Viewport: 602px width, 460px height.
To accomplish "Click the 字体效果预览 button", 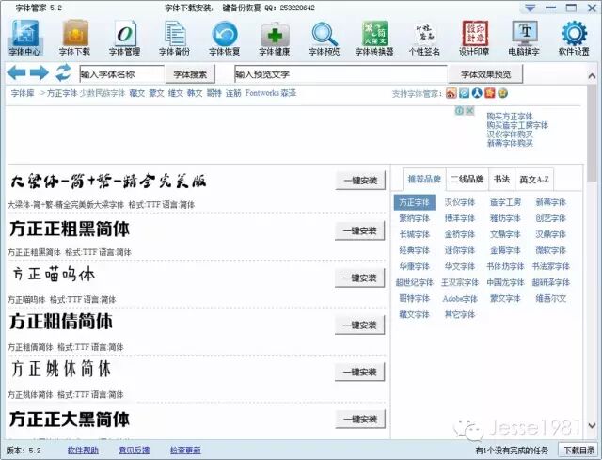I will point(485,74).
